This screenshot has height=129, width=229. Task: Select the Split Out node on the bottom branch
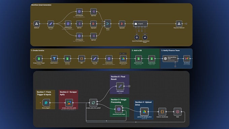click(x=94, y=36)
